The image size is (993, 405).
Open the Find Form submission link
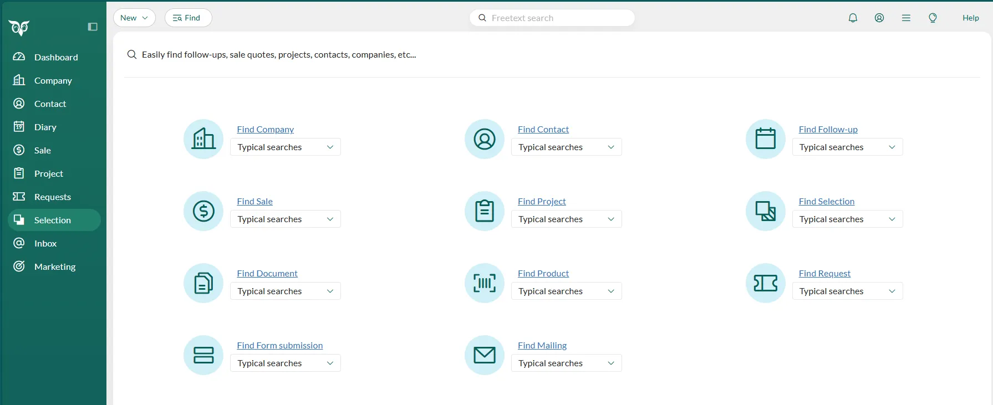point(279,345)
